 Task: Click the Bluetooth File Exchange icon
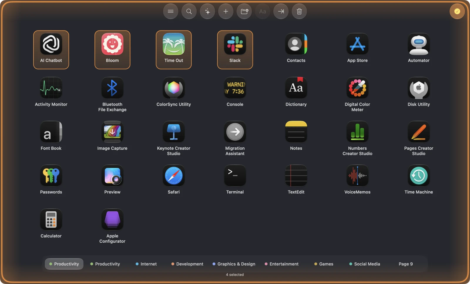113,88
